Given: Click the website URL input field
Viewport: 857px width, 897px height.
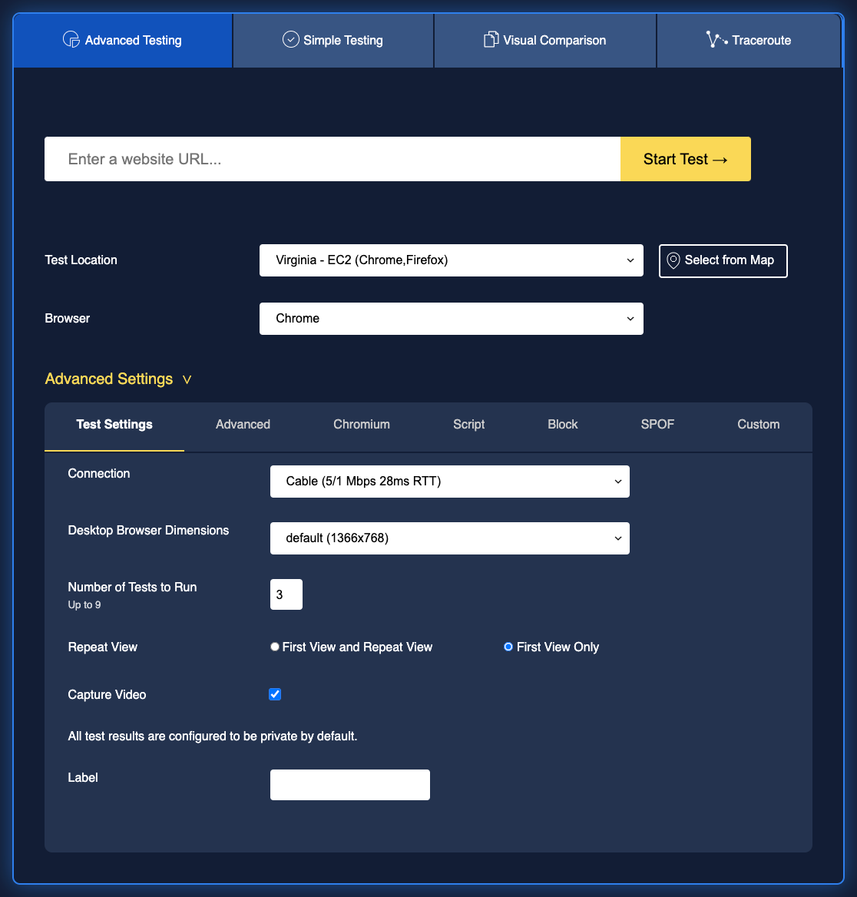Looking at the screenshot, I should point(330,159).
